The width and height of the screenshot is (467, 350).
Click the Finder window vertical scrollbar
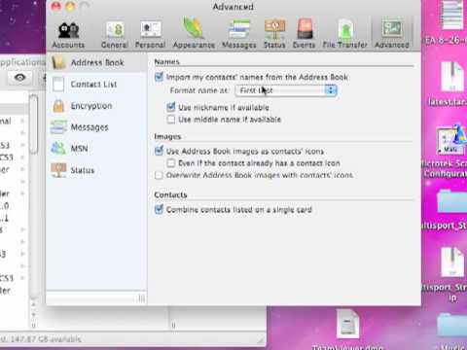click(x=33, y=124)
